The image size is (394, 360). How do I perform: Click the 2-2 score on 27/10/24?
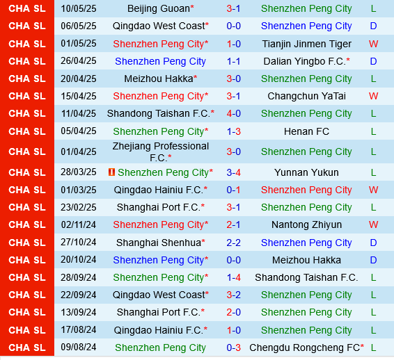(x=233, y=243)
